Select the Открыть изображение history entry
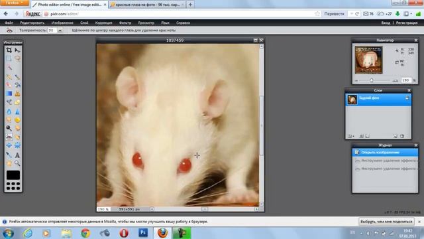424x239 pixels. pos(385,152)
